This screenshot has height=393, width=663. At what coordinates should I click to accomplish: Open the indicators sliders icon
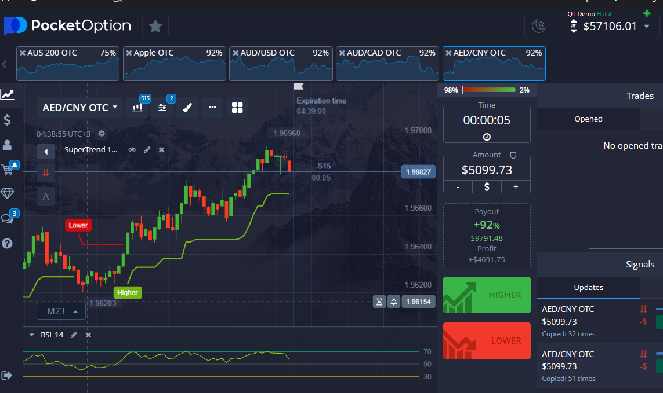coord(162,108)
